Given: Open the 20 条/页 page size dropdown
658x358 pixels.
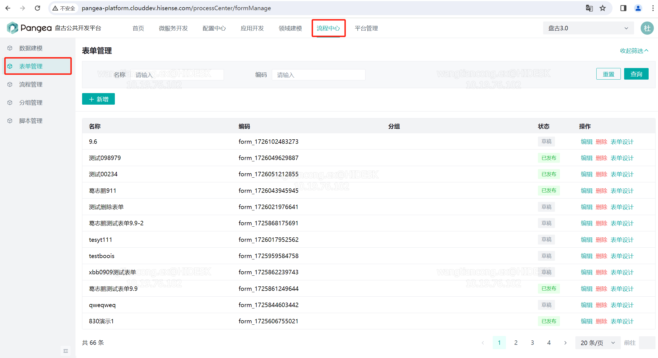Looking at the screenshot, I should pos(598,343).
